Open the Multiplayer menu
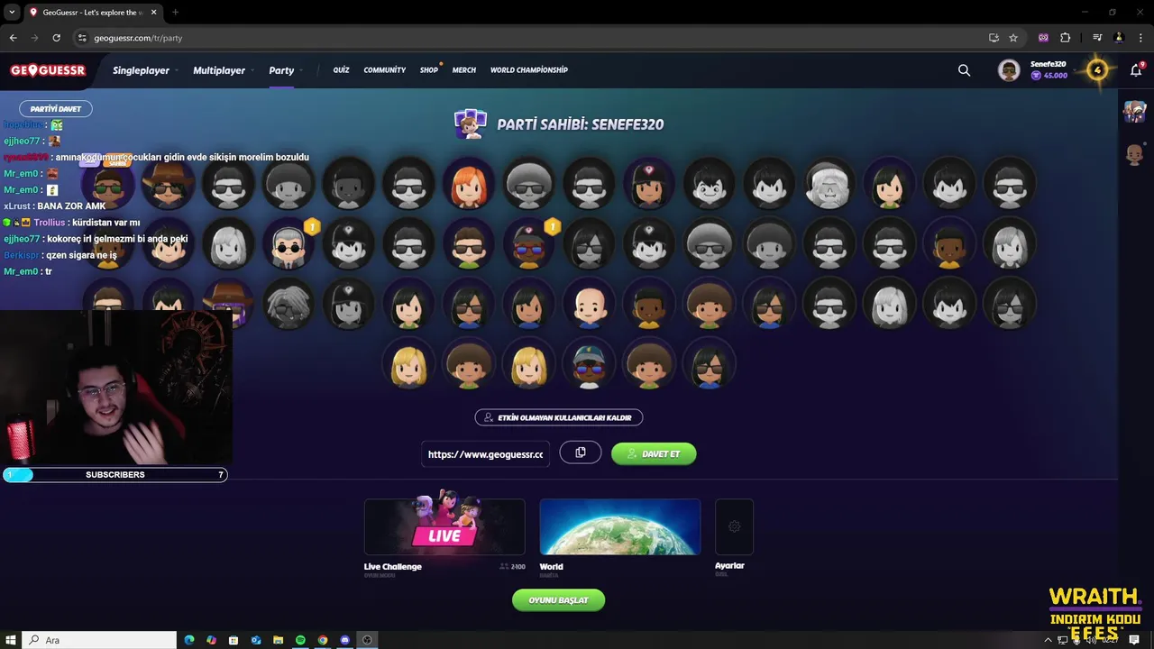Viewport: 1154px width, 649px height. [219, 70]
